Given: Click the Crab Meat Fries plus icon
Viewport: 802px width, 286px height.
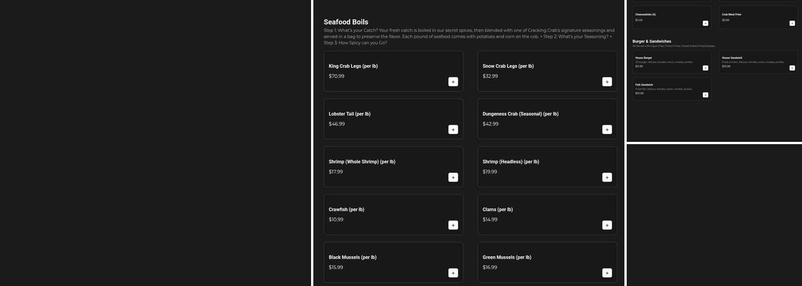Looking at the screenshot, I should [792, 23].
